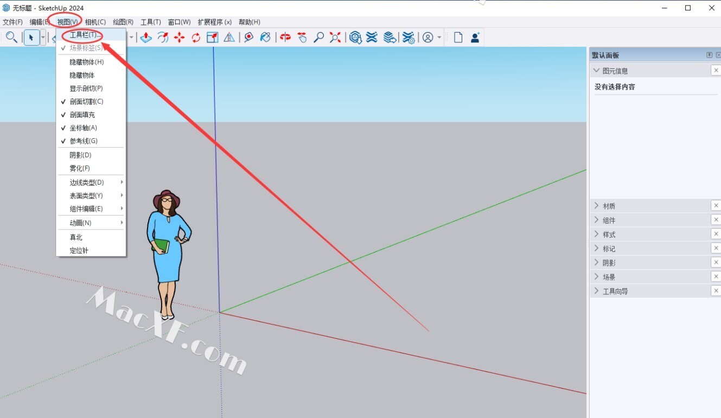Viewport: 721px width, 418px height.
Task: Pick the Offset tool with the curved arrow
Action: 163,37
